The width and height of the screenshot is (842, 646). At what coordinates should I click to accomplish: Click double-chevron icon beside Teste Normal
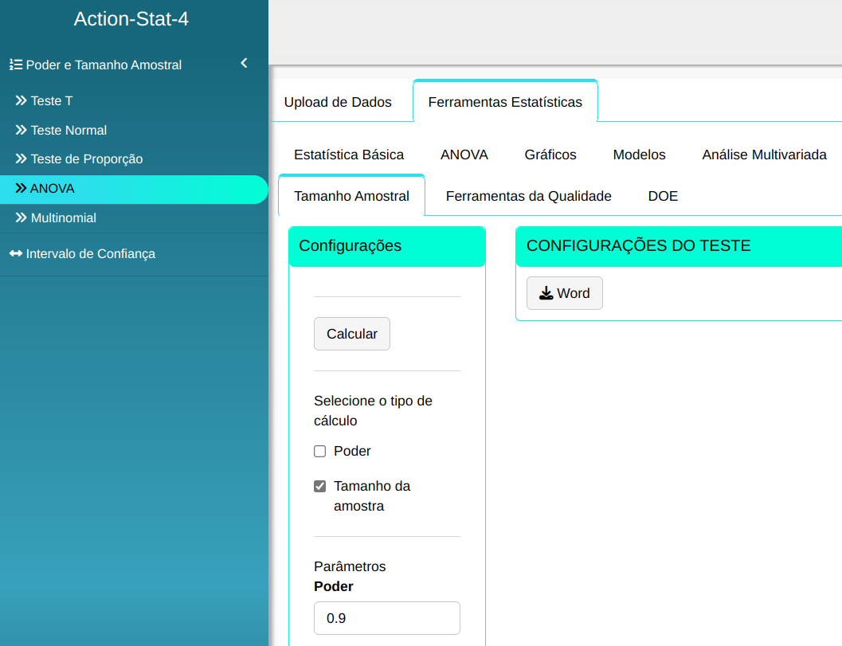pyautogui.click(x=22, y=130)
